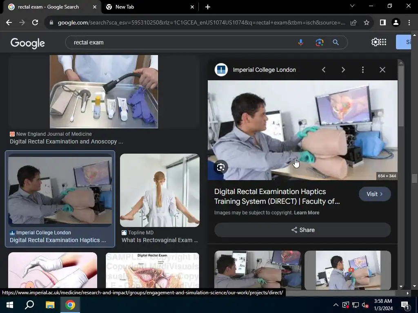Click the site padlock icon
Screen dimensions: 418x313
pyautogui.click(x=51, y=23)
